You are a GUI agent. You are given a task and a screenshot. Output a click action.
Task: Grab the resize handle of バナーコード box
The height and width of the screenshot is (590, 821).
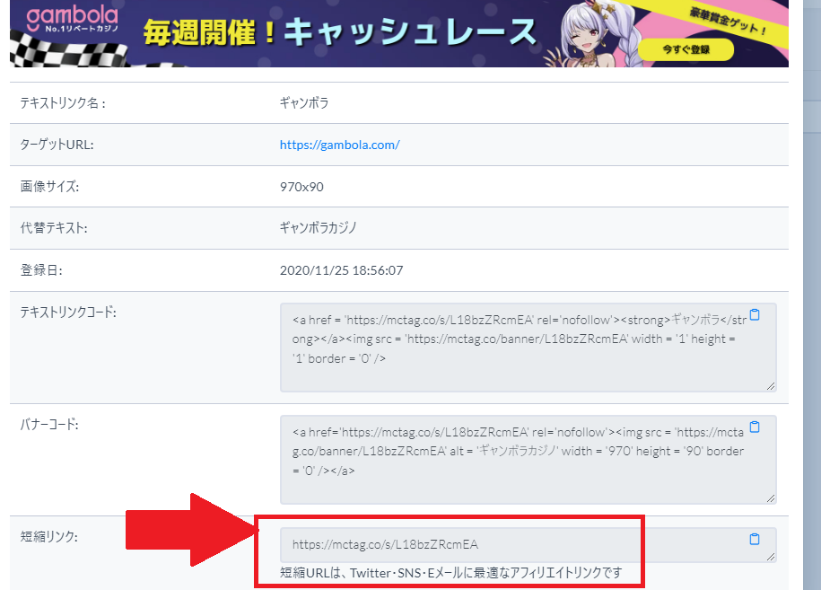click(771, 498)
